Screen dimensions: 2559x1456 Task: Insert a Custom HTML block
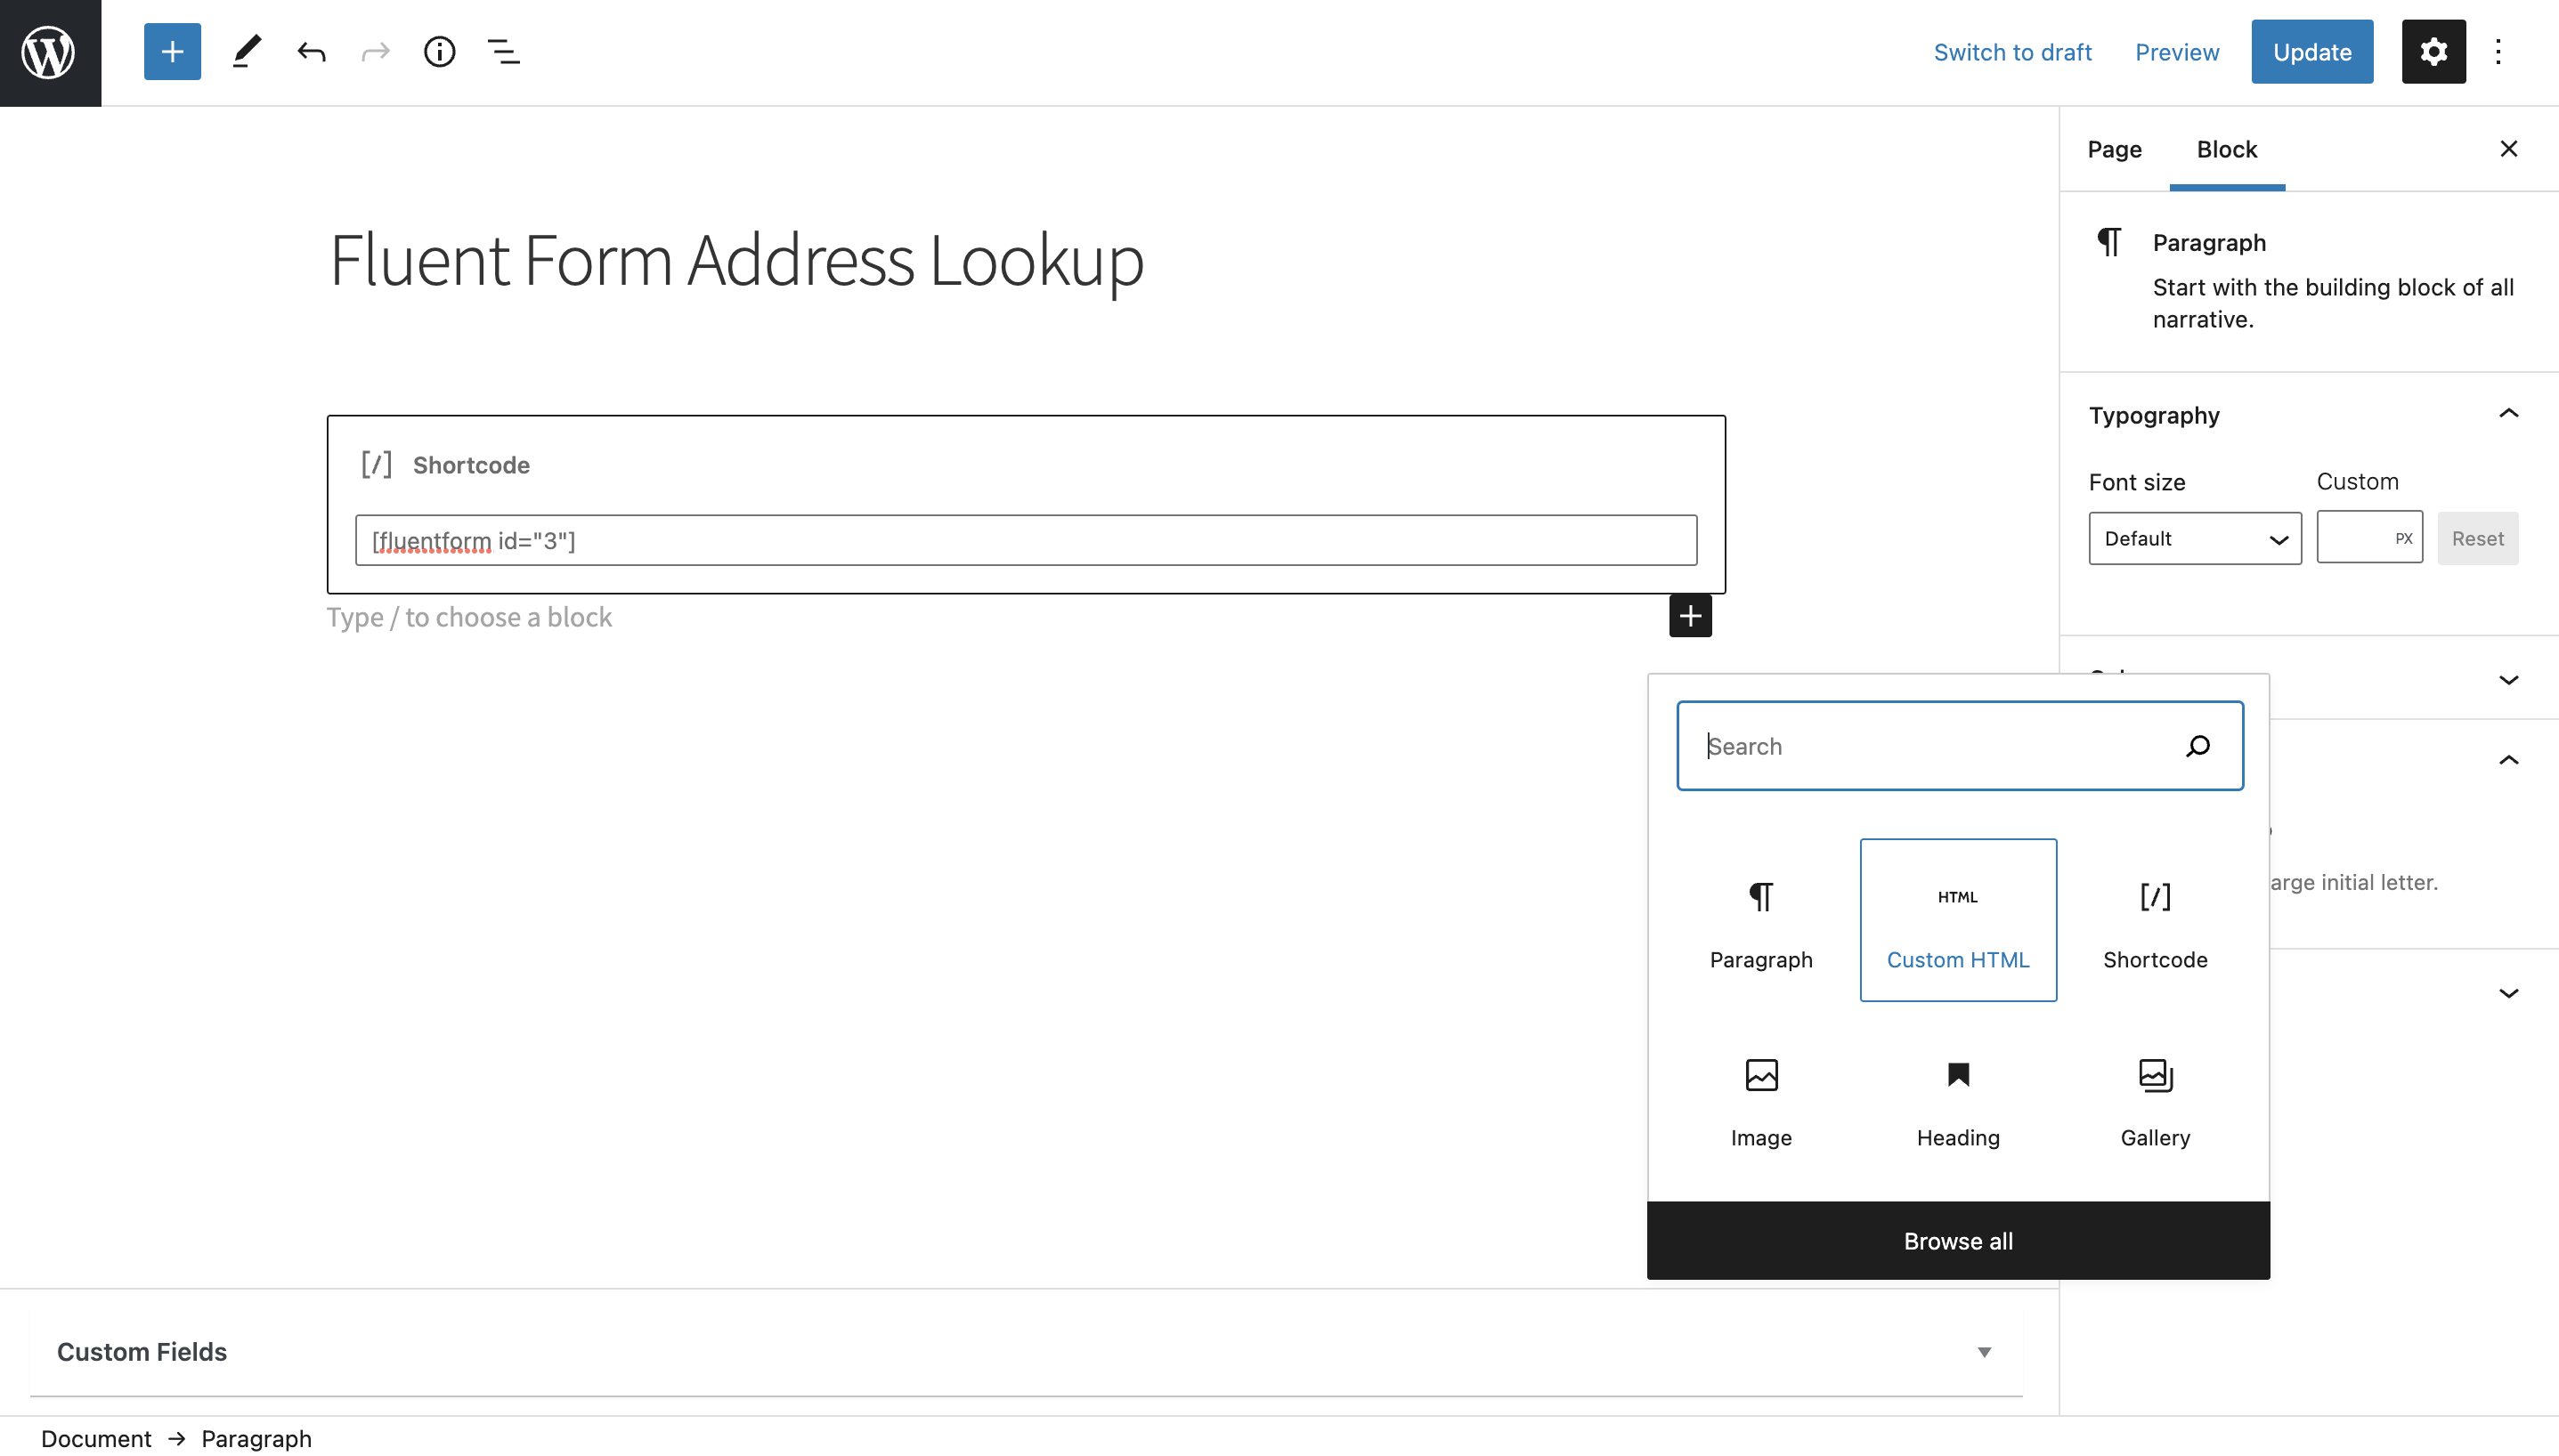1957,920
